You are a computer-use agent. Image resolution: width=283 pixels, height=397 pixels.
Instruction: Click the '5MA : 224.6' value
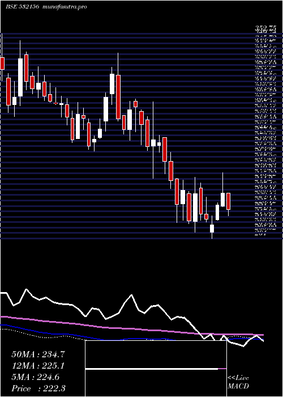36,377
